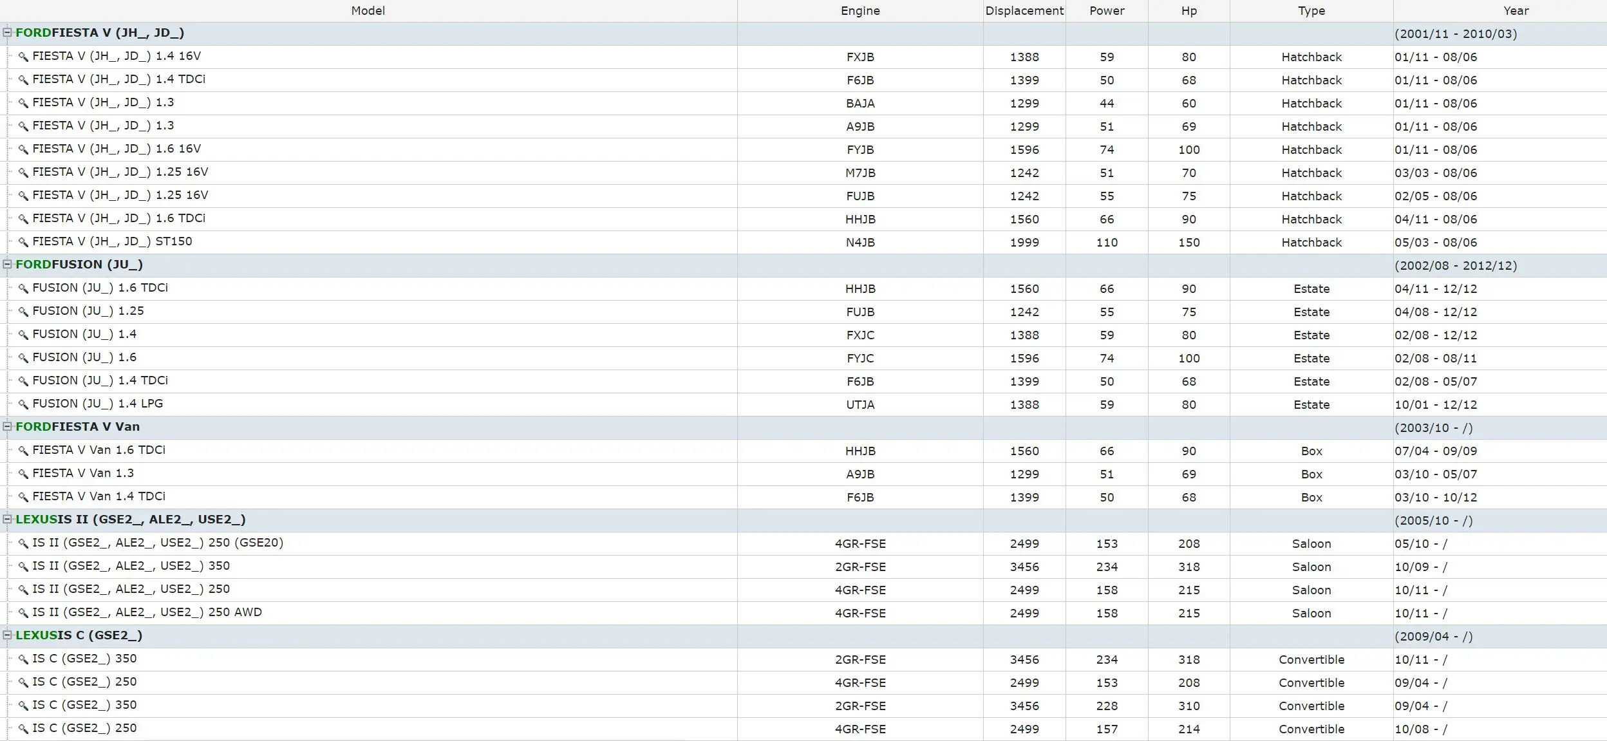Click magnifier icon for IS II 250 AWD
Screen dimensions: 1607x741
(23, 613)
